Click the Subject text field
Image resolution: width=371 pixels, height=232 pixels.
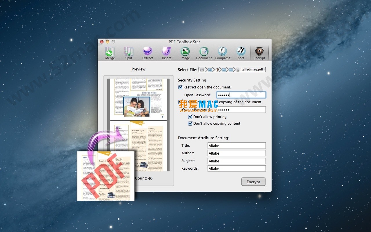click(x=237, y=161)
